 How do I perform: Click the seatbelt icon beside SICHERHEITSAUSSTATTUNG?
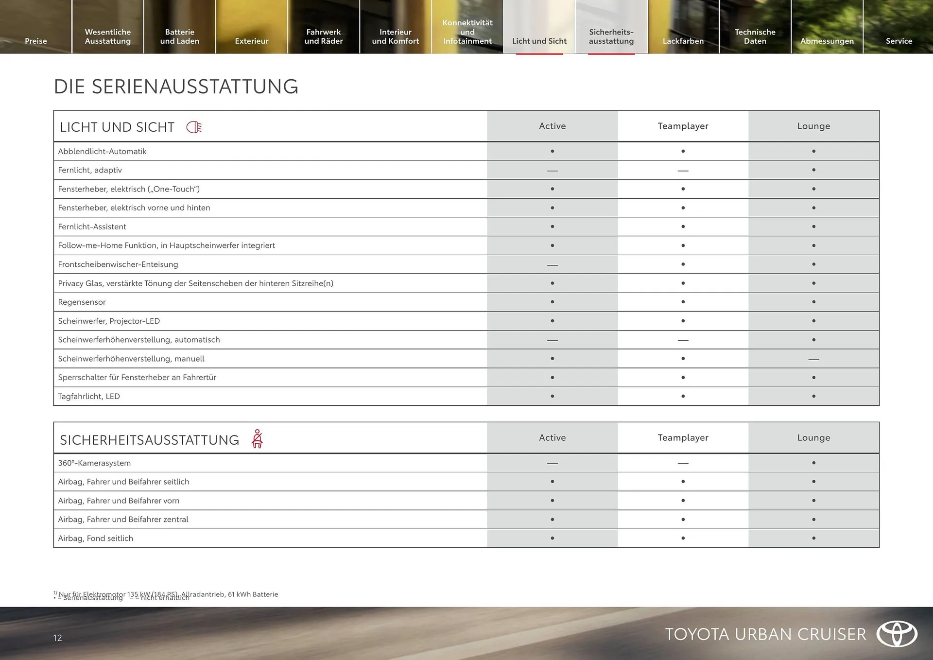click(x=258, y=438)
